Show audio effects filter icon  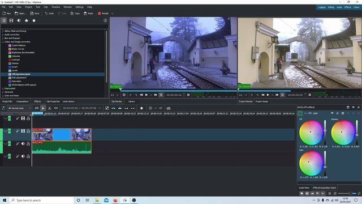[19, 20]
